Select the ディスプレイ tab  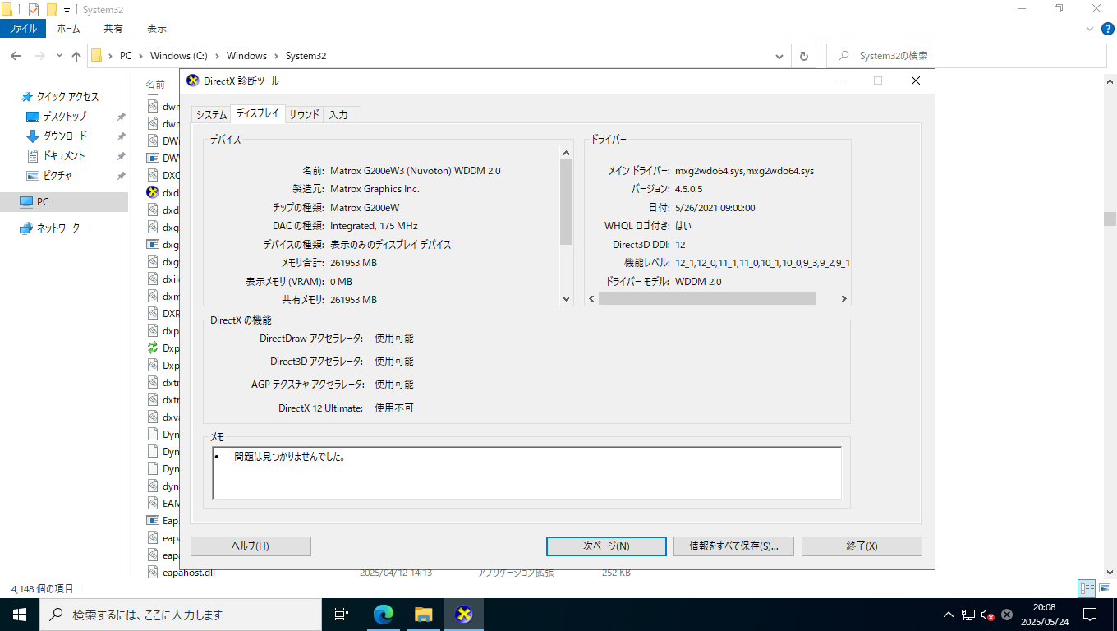(258, 114)
